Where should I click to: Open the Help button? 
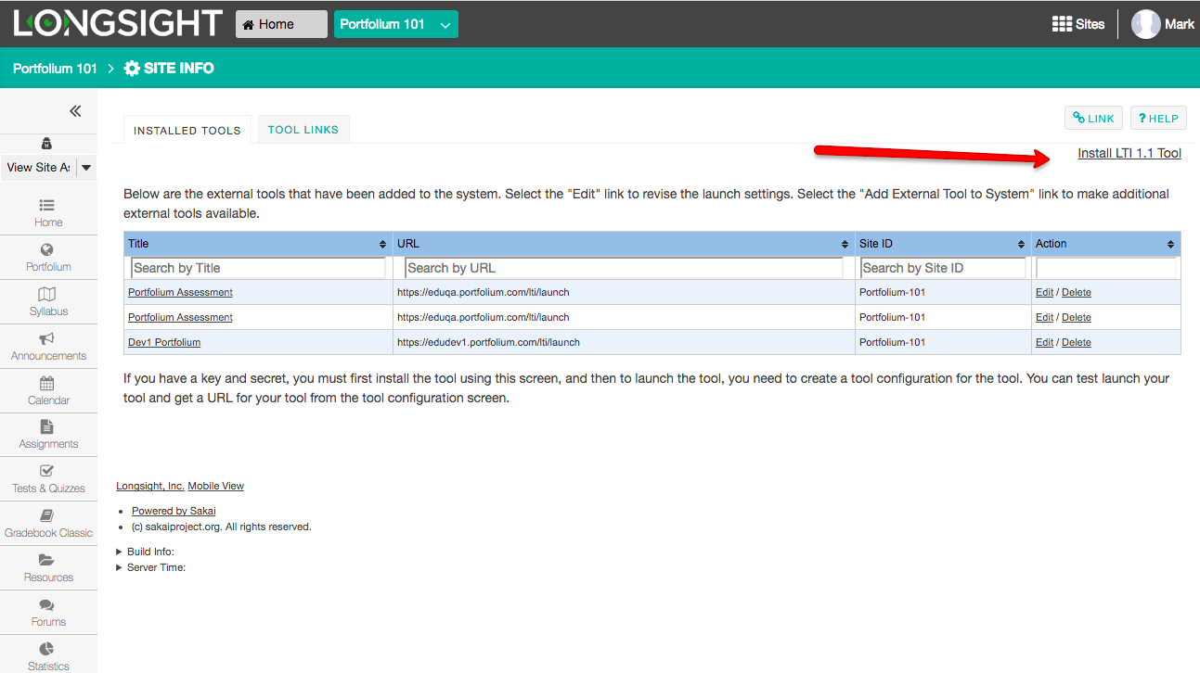point(1158,118)
